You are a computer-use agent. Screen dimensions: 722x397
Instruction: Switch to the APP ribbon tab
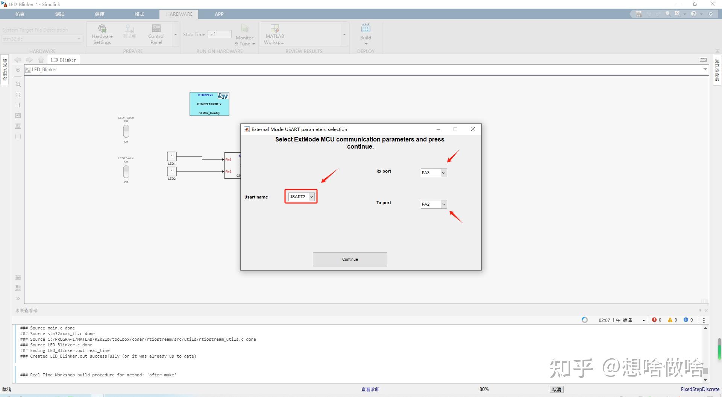[x=219, y=14]
